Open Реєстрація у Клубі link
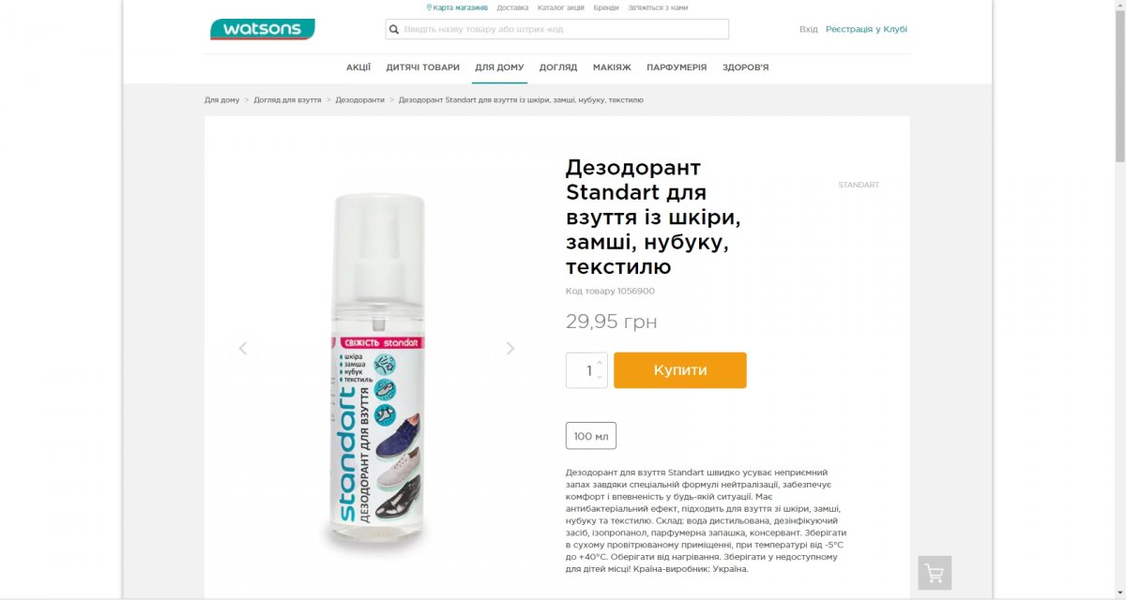Screen dimensions: 1126x600 [866, 29]
